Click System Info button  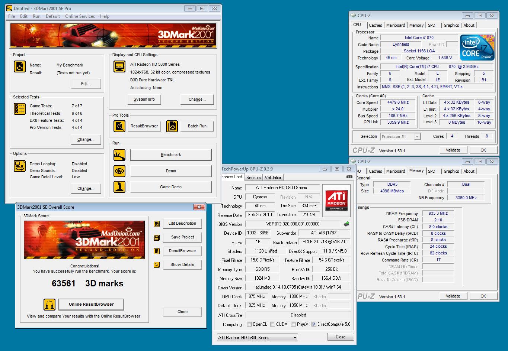144,100
